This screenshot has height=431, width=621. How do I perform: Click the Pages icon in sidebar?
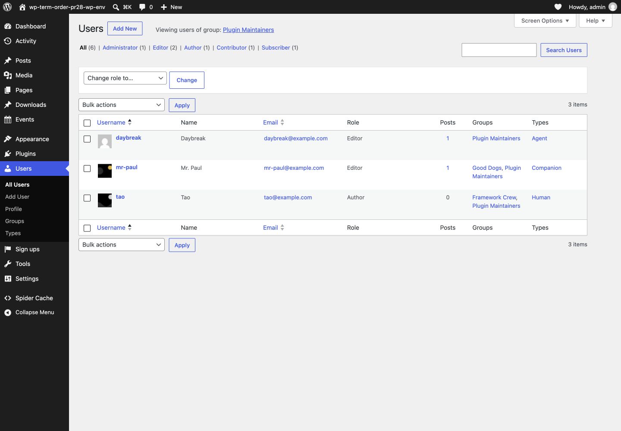pyautogui.click(x=8, y=90)
